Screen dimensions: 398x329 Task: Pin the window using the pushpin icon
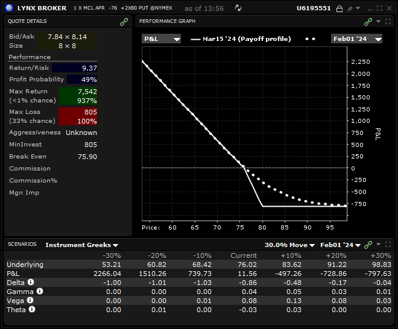tap(349, 8)
